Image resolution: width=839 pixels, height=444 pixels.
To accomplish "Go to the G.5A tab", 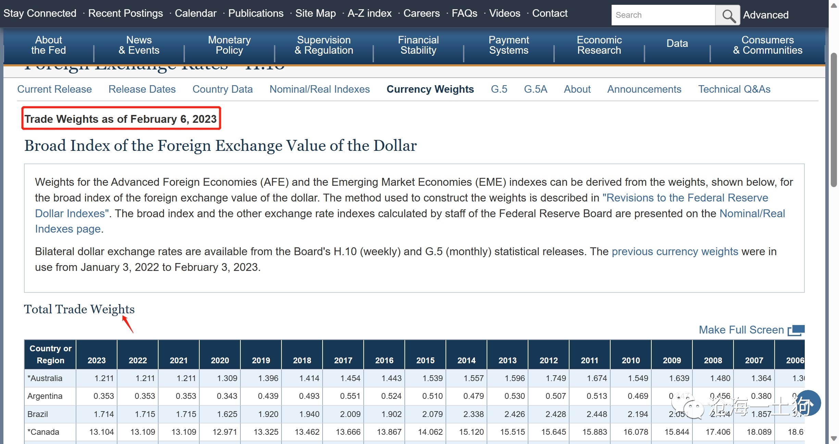I will click(x=535, y=89).
